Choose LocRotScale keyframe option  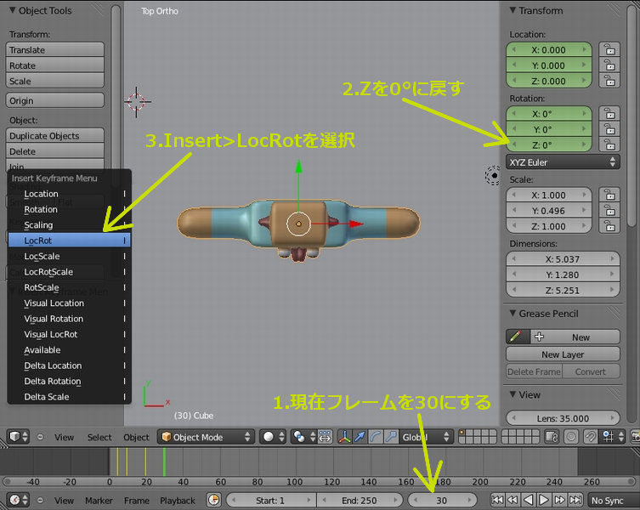coord(70,271)
